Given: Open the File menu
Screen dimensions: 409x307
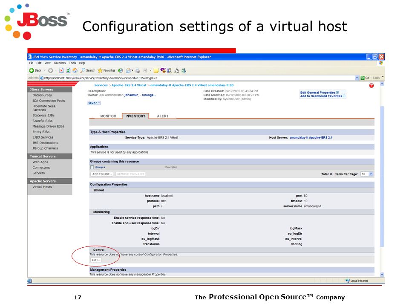Looking at the screenshot, I should 31,63.
